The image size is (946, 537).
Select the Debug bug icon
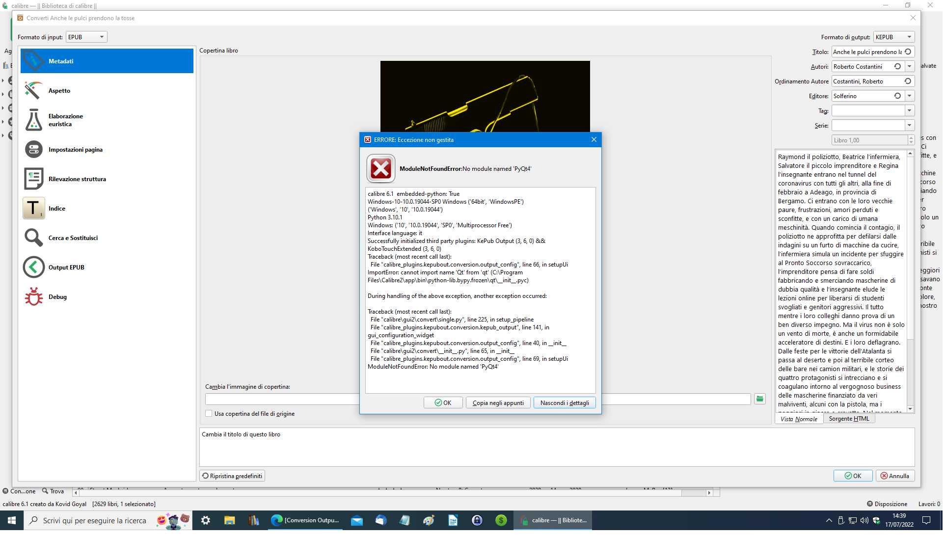[x=33, y=297]
